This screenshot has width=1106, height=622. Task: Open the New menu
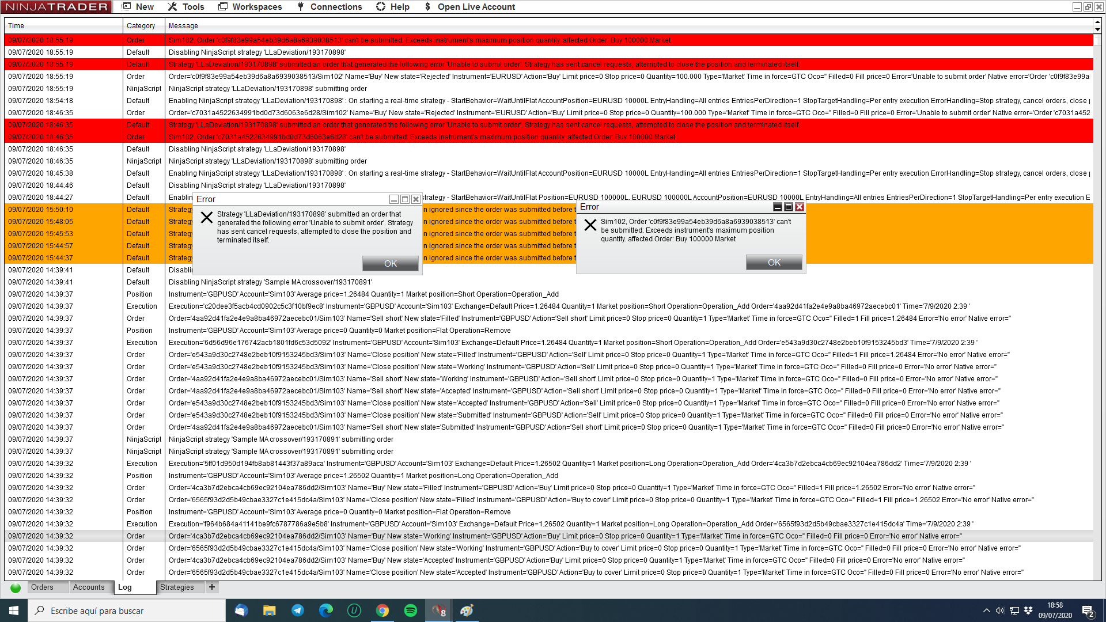tap(138, 7)
